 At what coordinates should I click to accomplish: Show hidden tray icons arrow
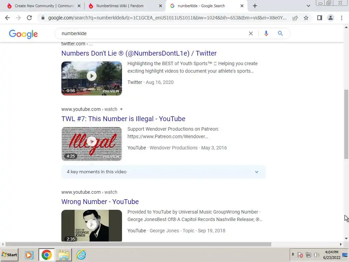293,254
